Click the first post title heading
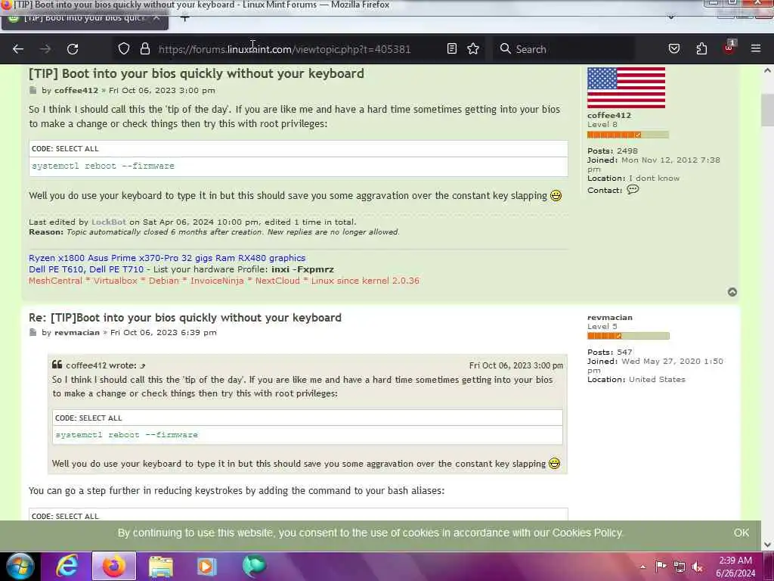The width and height of the screenshot is (774, 581). [197, 73]
